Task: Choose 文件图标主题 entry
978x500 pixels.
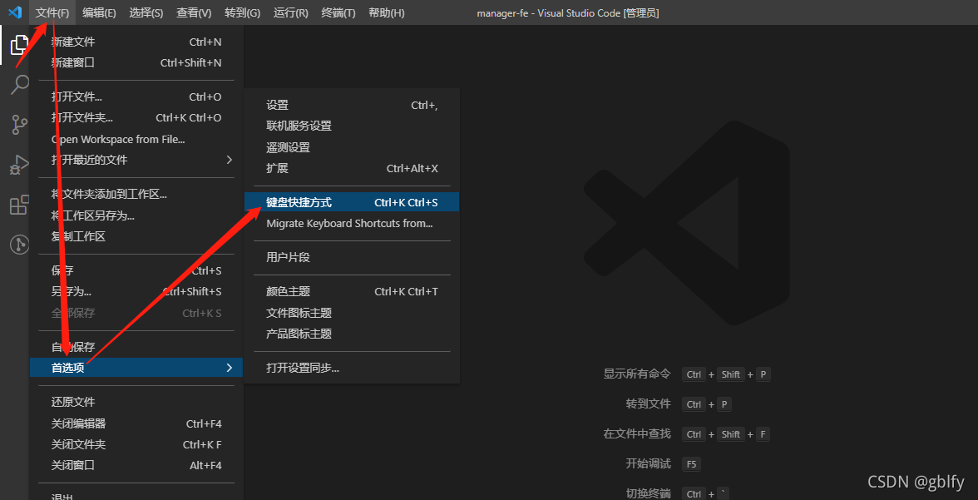Action: coord(352,313)
